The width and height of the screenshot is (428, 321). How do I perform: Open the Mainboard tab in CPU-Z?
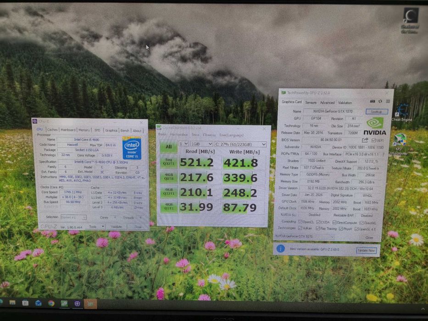(68, 130)
